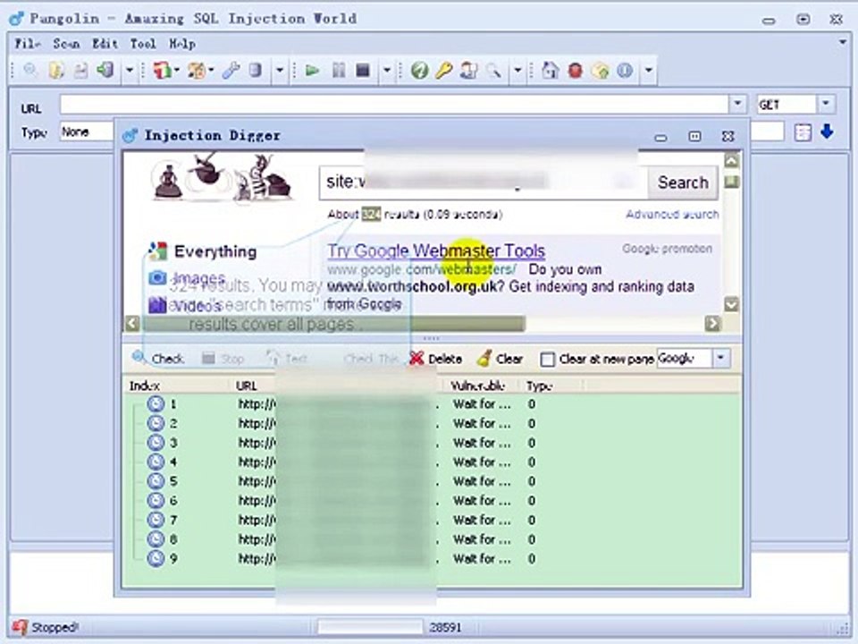Click the Images filter in Google sidebar

click(198, 277)
